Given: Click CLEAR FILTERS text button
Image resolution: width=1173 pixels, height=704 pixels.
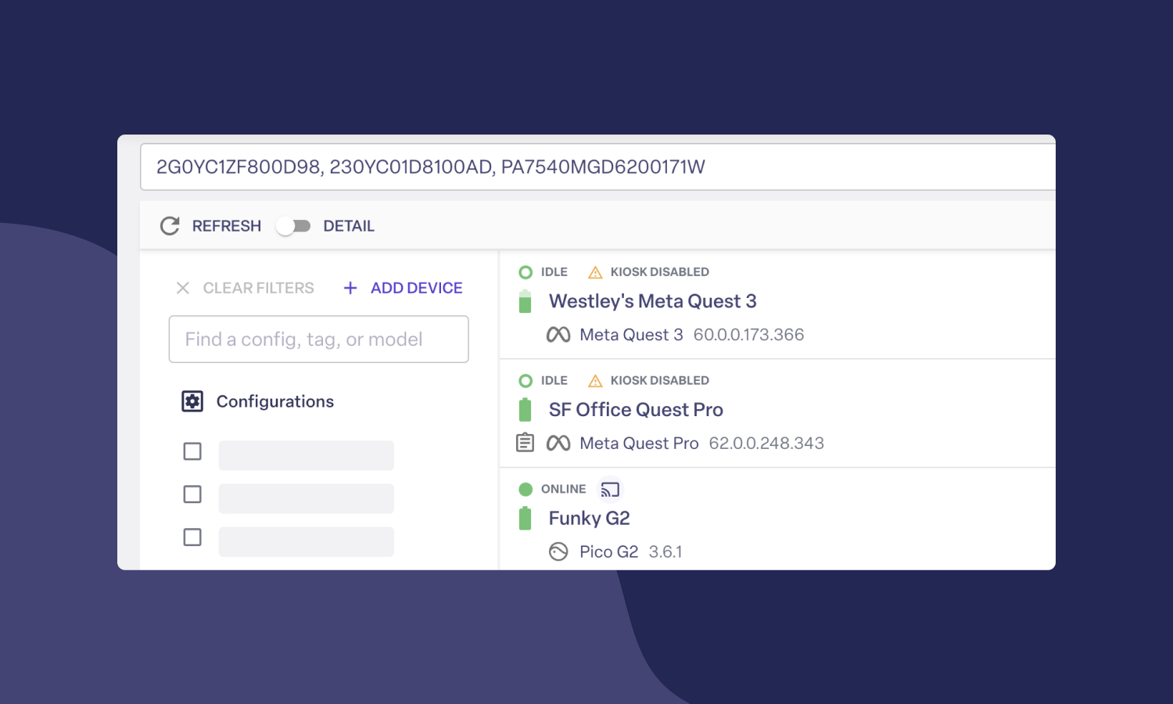Looking at the screenshot, I should click(259, 288).
